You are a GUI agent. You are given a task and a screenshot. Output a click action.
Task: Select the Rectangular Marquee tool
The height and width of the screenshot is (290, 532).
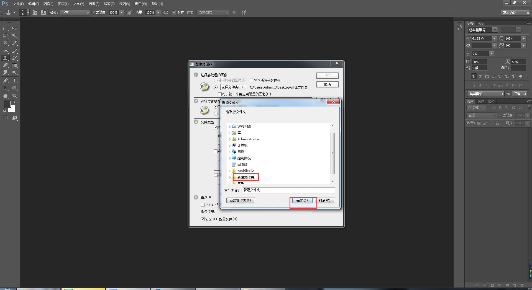click(5, 29)
